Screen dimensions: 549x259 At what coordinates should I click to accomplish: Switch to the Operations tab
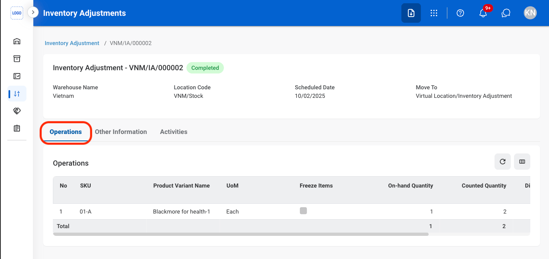click(x=66, y=132)
